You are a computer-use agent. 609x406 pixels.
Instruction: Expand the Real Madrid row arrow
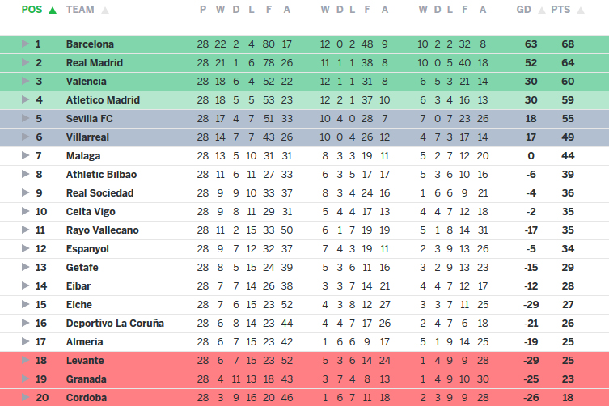coord(26,63)
